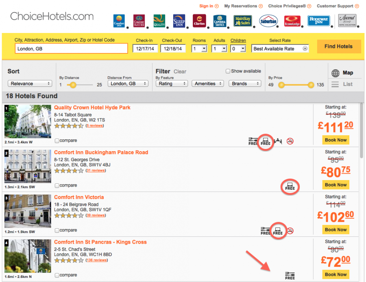Click the maximum price slider handle
Screen dimensions: 366x282
311,85
